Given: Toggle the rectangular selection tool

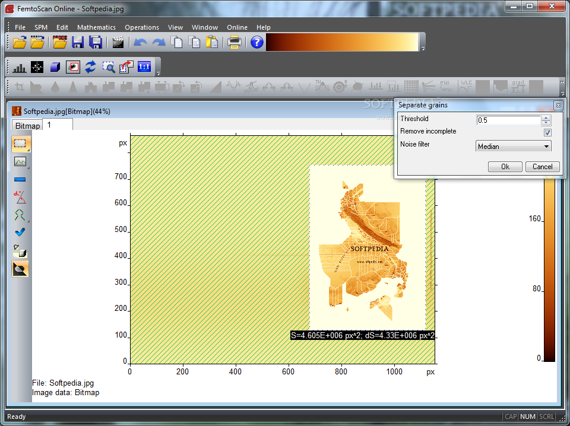Looking at the screenshot, I should (21, 144).
